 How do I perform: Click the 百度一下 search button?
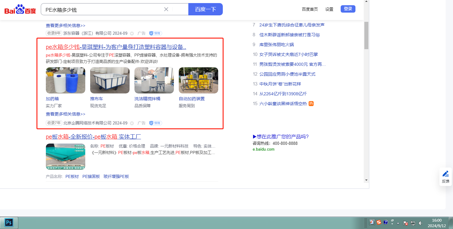(x=206, y=9)
